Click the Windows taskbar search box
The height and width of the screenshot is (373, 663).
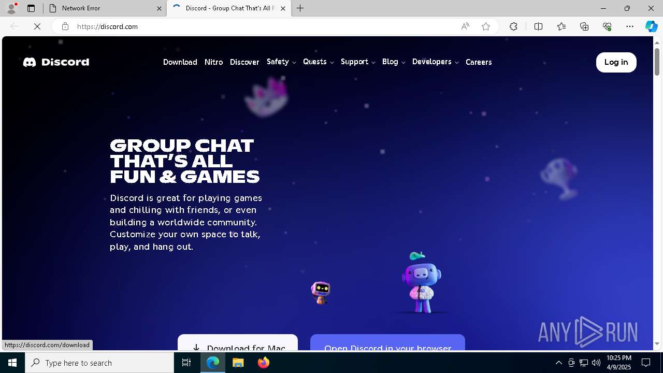tap(99, 363)
